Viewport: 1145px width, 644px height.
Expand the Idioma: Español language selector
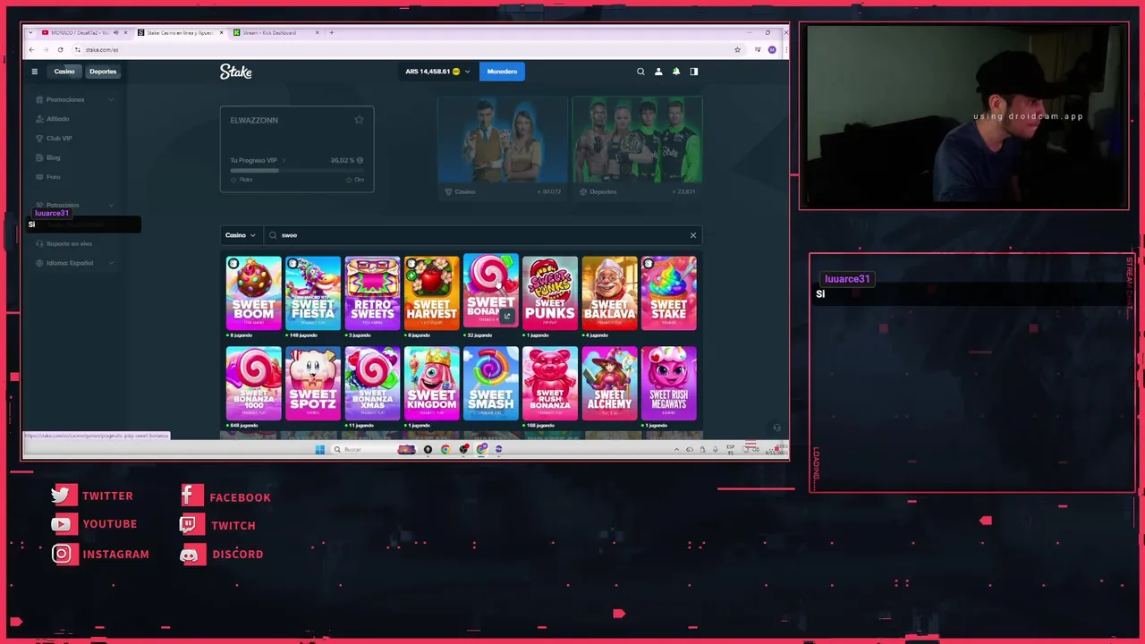coord(111,263)
